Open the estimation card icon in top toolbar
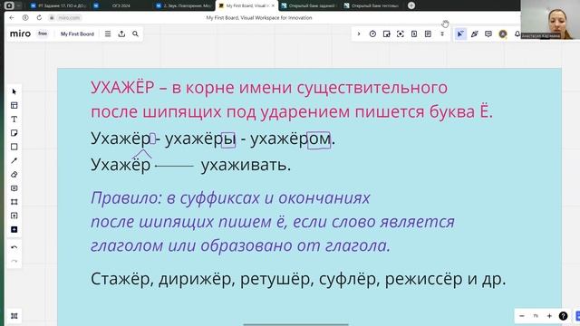Image resolution: width=580 pixels, height=326 pixels. click(414, 34)
